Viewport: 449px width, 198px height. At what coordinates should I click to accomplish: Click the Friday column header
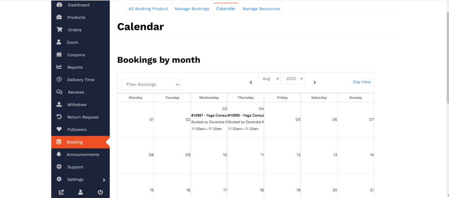pyautogui.click(x=282, y=98)
